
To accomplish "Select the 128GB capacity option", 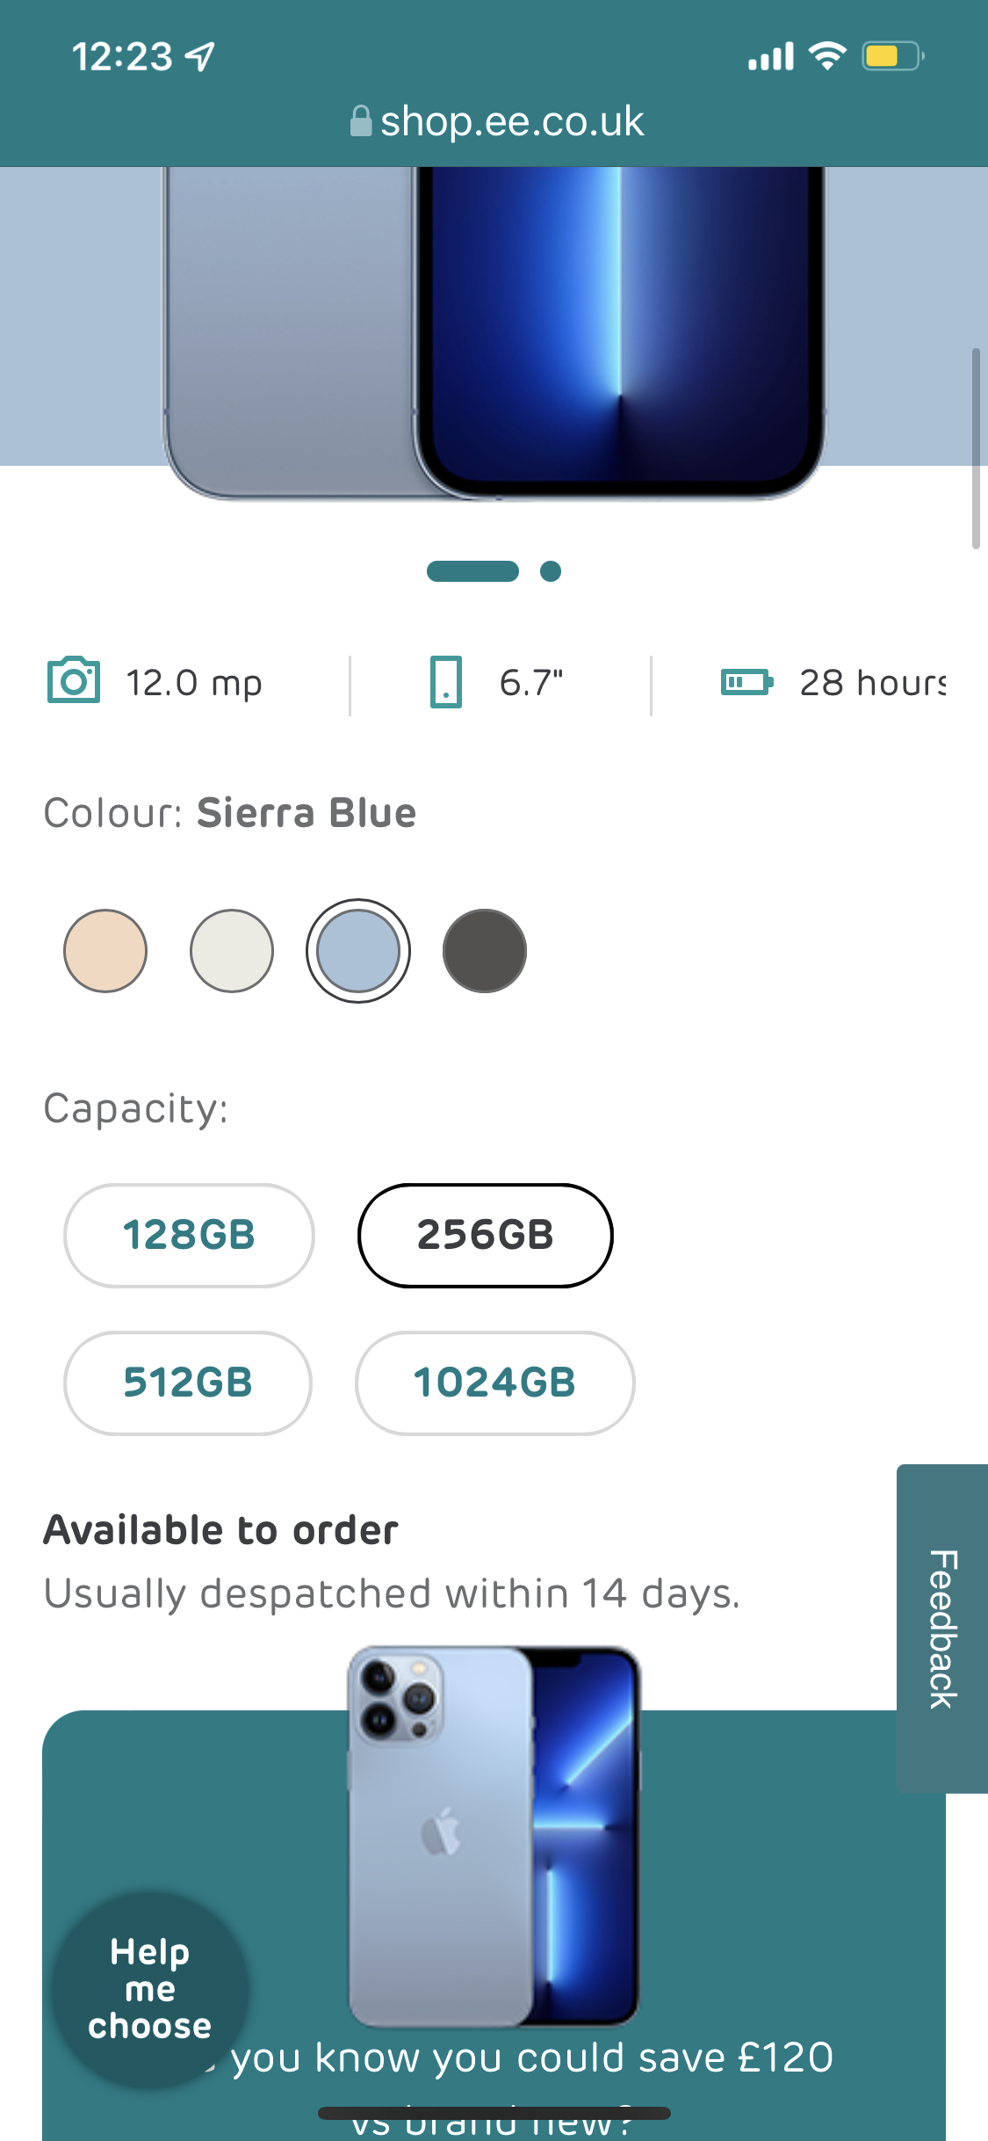I will pyautogui.click(x=188, y=1236).
